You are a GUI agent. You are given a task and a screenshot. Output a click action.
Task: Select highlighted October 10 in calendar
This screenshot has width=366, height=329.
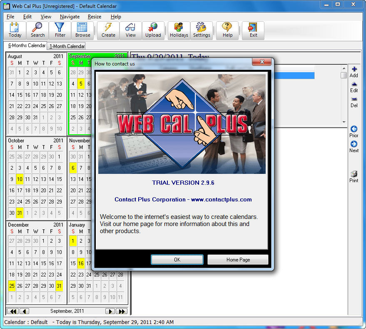coord(20,179)
